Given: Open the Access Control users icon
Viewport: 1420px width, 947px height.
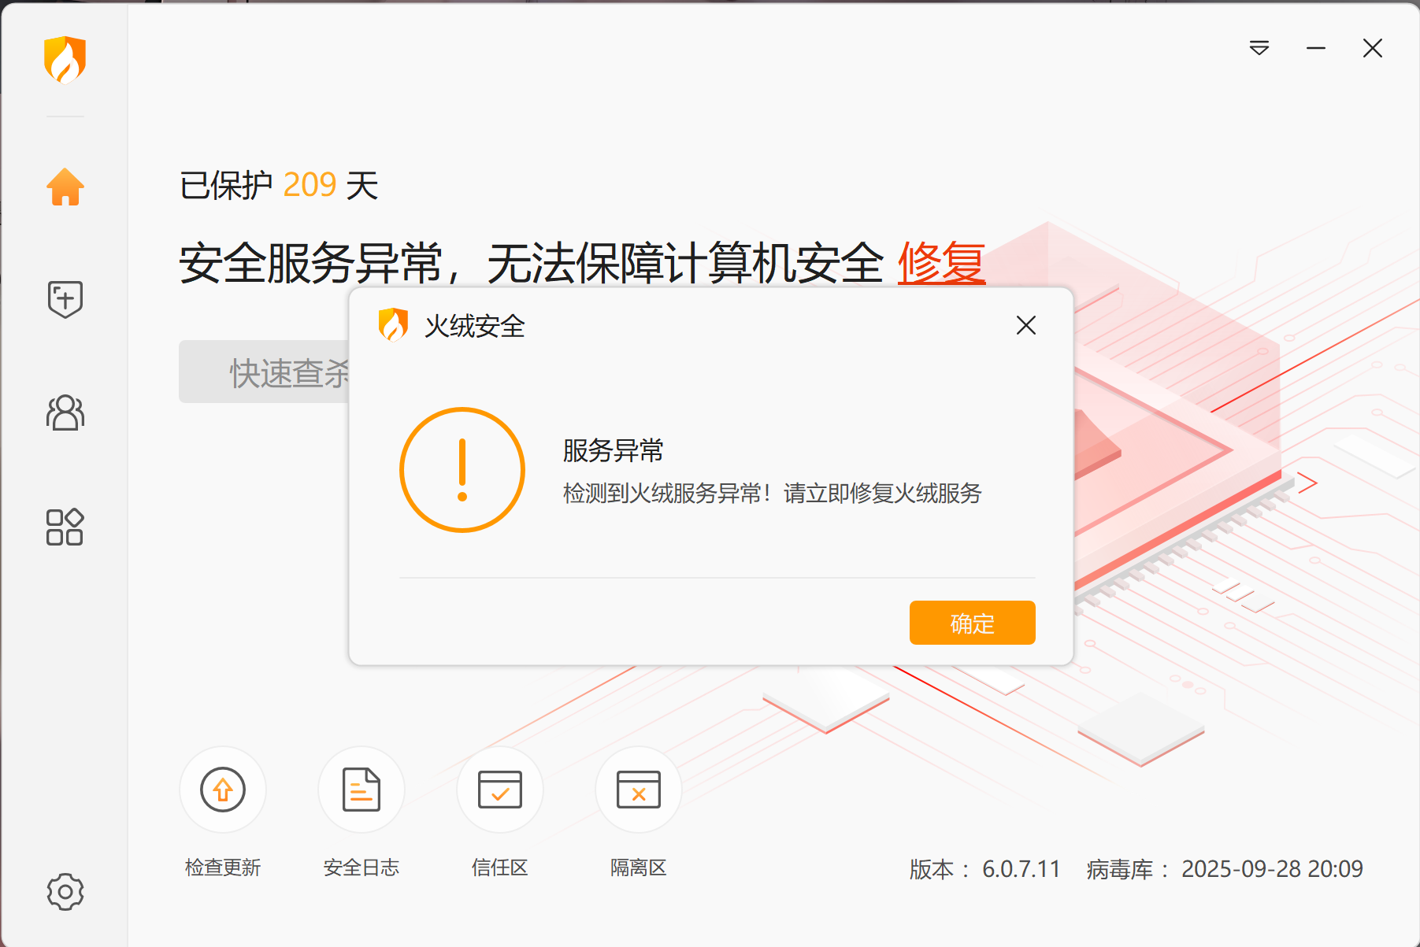Looking at the screenshot, I should pyautogui.click(x=65, y=412).
